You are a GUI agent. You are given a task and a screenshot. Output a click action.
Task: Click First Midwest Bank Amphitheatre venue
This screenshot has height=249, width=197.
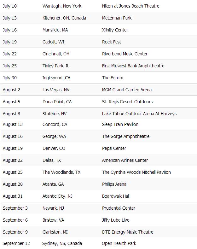133,66
